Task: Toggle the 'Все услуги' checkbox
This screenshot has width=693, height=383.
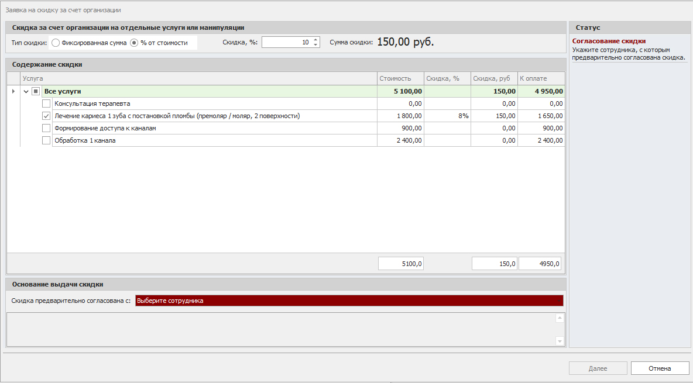Action: pos(36,92)
